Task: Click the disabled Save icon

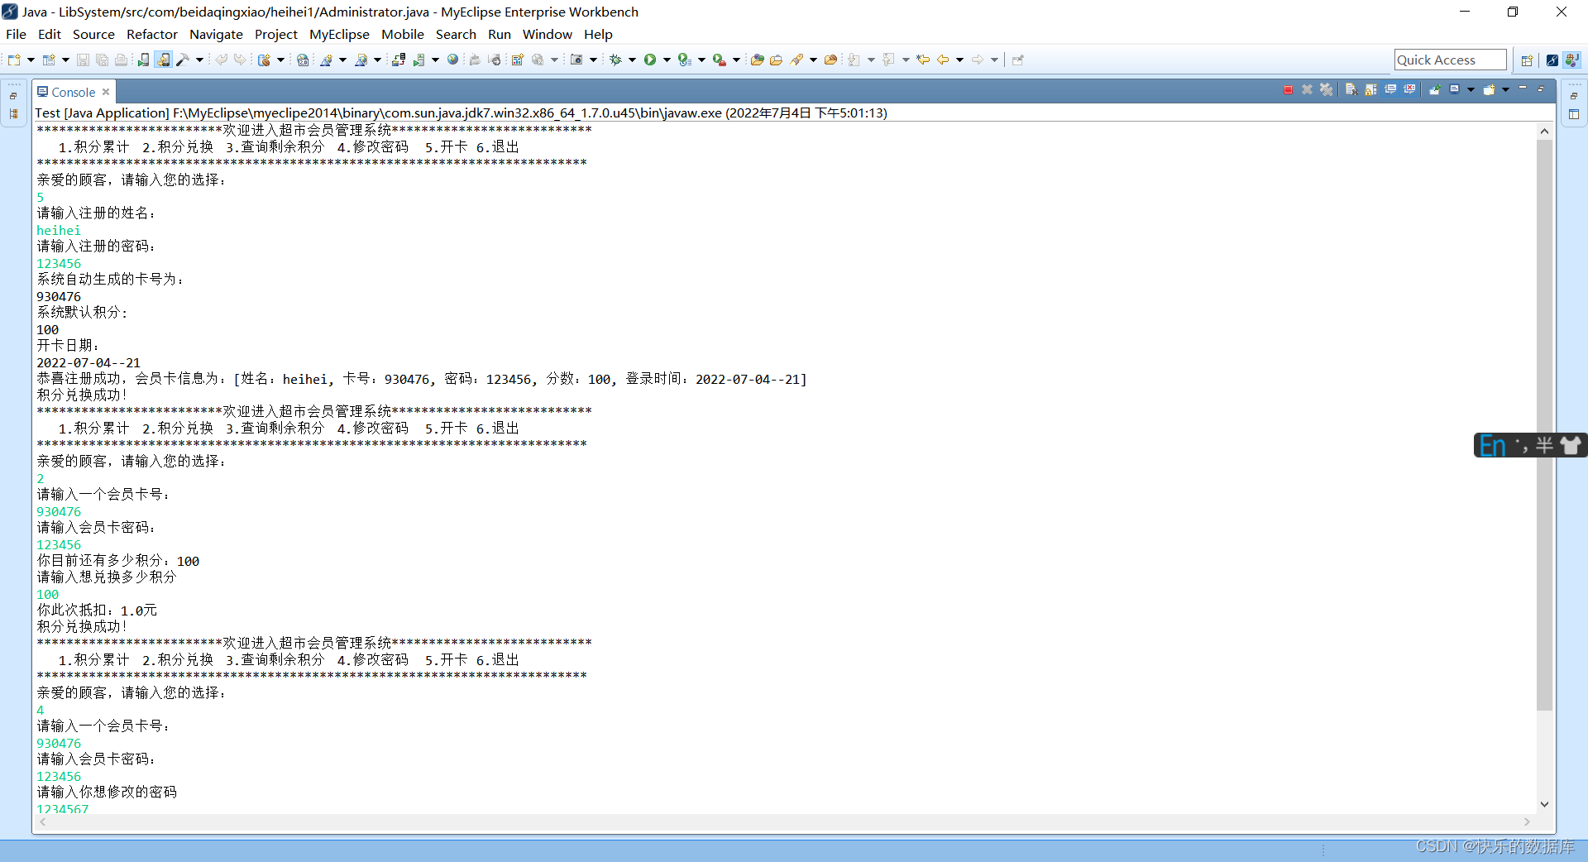Action: tap(83, 60)
